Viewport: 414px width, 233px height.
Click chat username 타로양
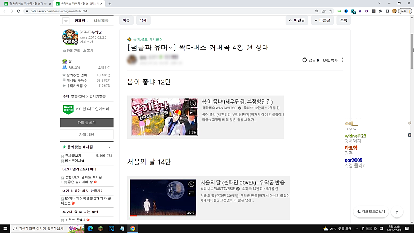[x=351, y=148]
